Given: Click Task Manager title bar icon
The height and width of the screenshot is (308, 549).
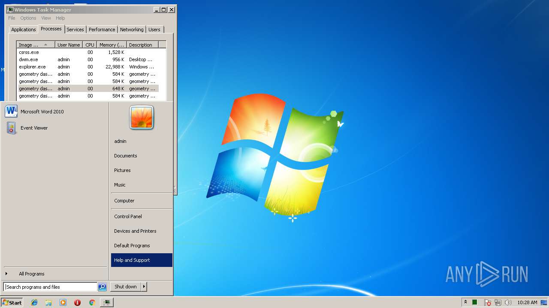Looking at the screenshot, I should pos(10,9).
